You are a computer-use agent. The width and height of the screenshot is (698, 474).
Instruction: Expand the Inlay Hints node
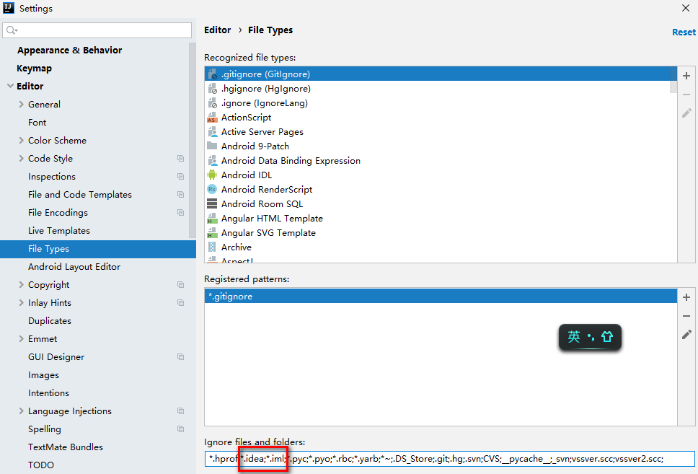point(21,303)
